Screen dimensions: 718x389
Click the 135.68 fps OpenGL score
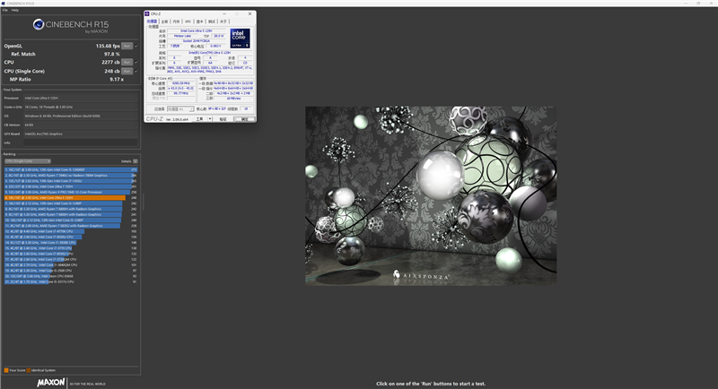pos(108,46)
